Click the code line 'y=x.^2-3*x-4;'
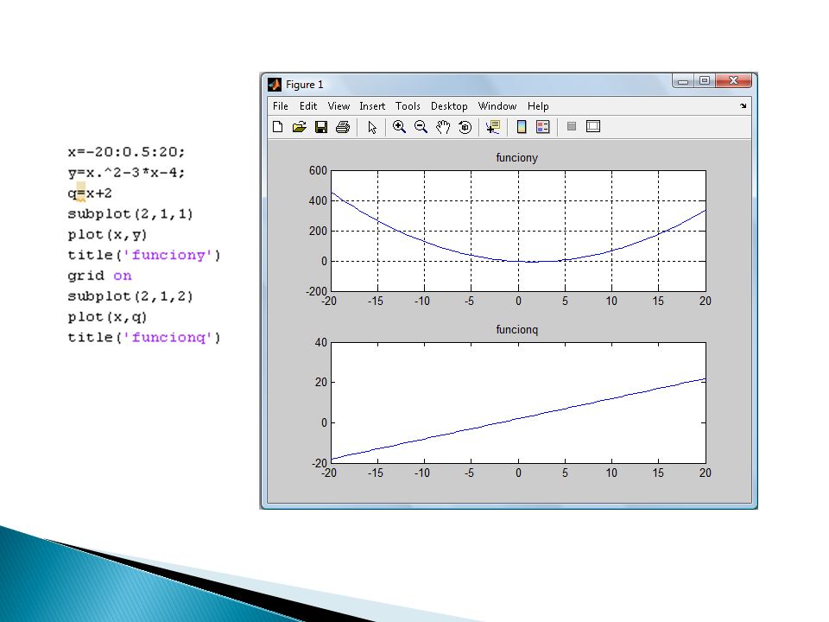Image resolution: width=829 pixels, height=622 pixels. pyautogui.click(x=126, y=173)
